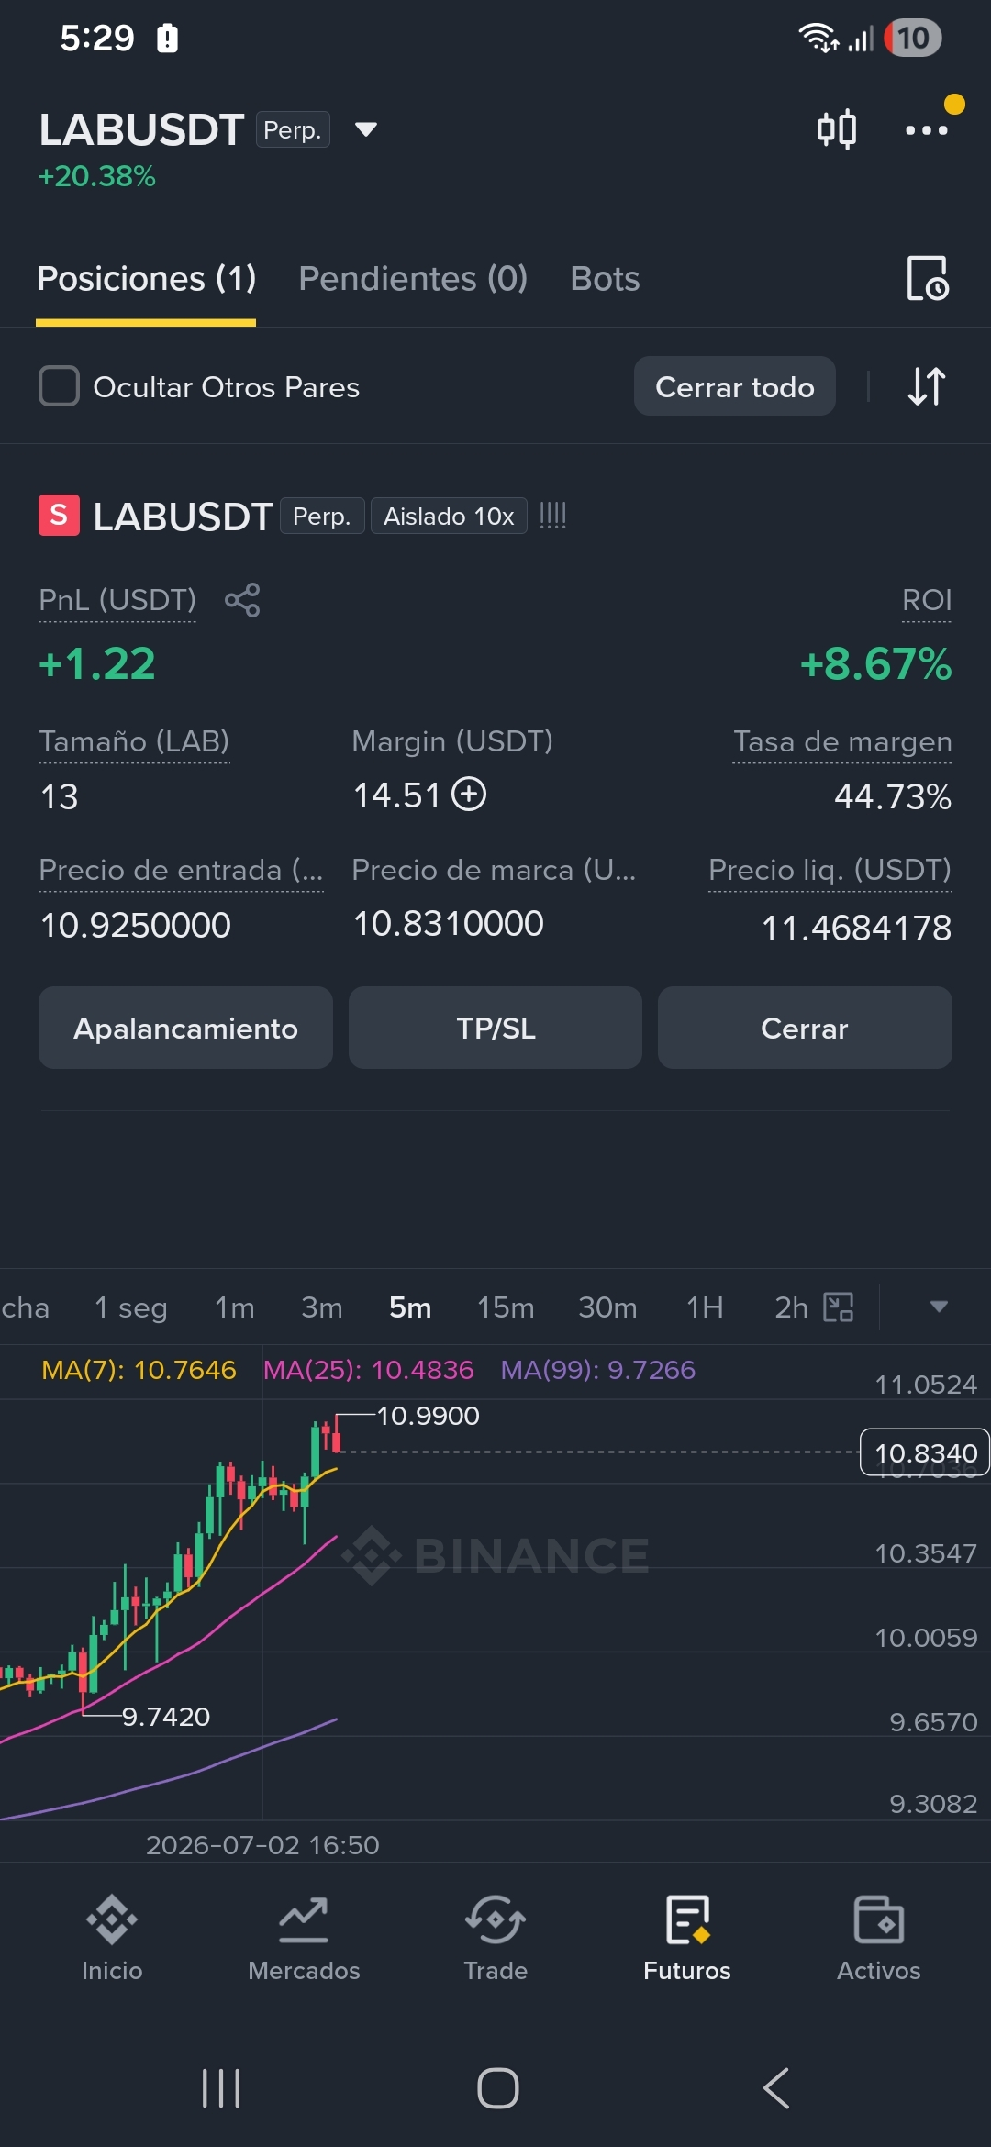Image resolution: width=991 pixels, height=2147 pixels.
Task: Go to Inicio in bottom navigation
Action: 112,1939
